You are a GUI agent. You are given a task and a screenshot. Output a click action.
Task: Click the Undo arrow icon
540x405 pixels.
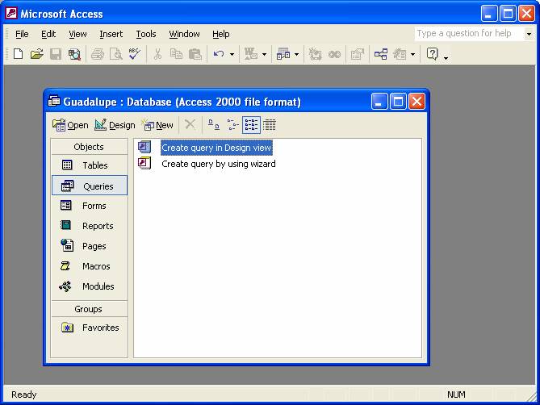(219, 54)
